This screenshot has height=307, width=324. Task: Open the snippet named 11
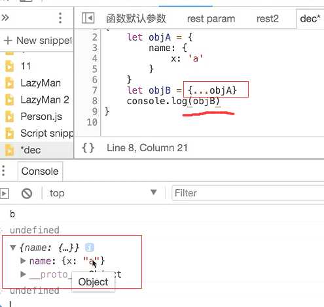coord(26,66)
